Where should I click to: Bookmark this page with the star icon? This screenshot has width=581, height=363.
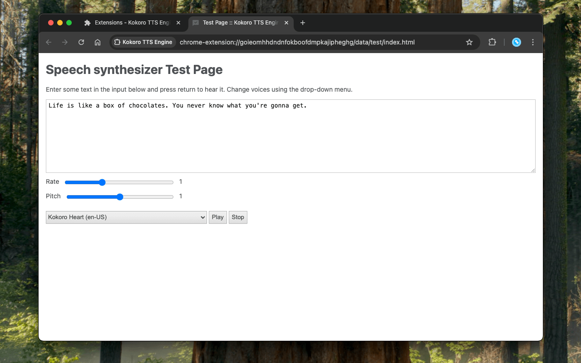(469, 42)
